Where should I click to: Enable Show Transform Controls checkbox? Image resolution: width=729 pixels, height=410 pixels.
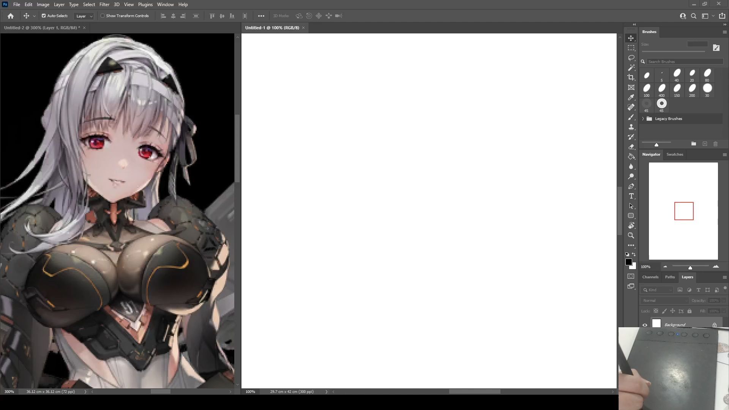coord(103,16)
